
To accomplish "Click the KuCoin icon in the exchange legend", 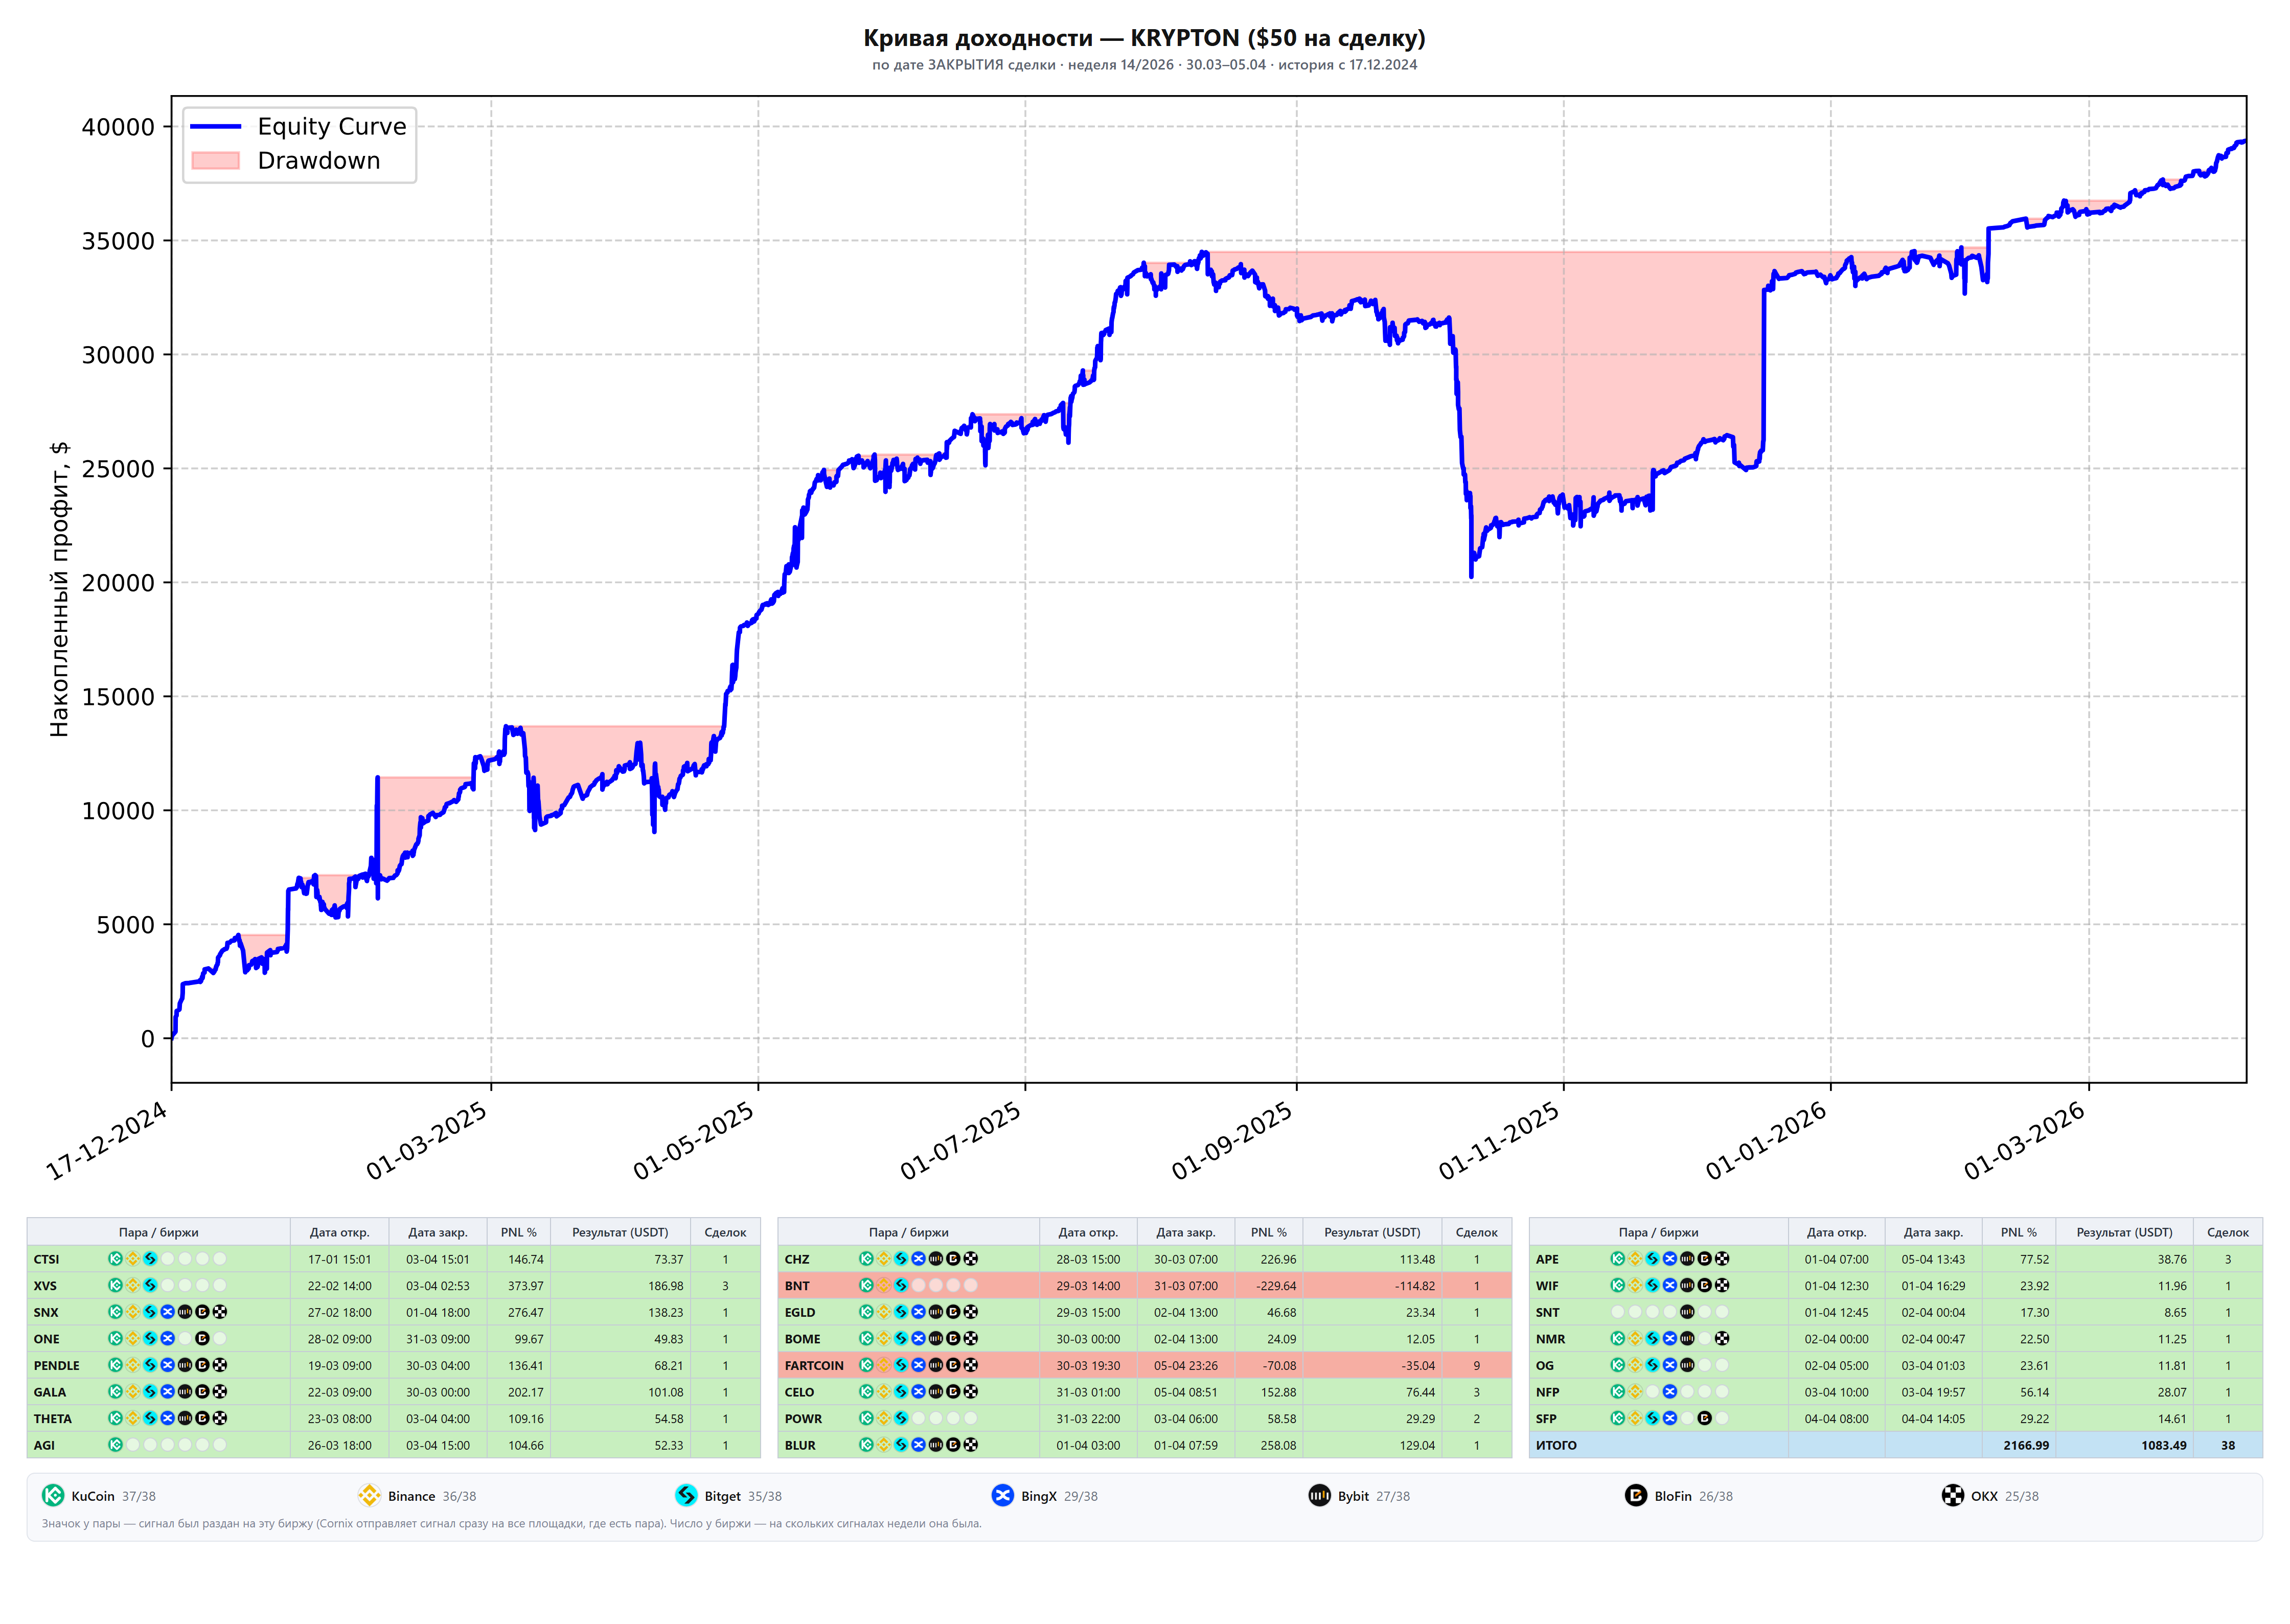I will [x=53, y=1495].
